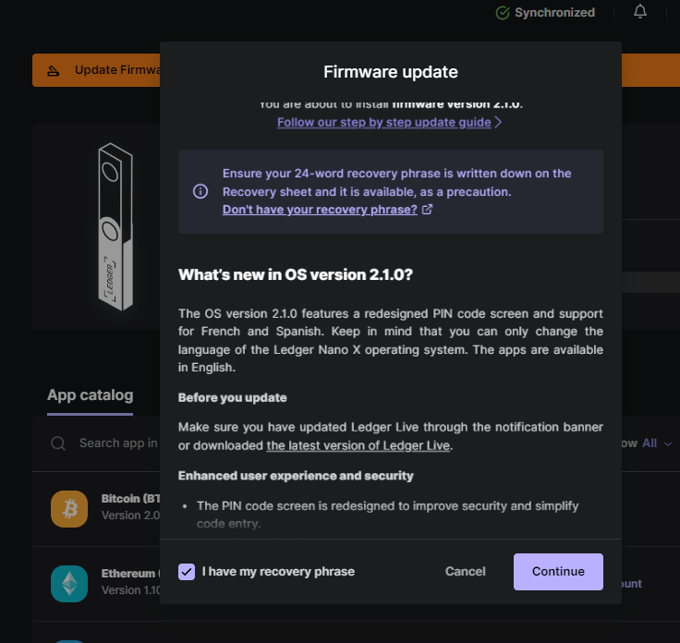Image resolution: width=680 pixels, height=643 pixels.
Task: Click the external link icon after recovery phrase link
Action: 427,210
